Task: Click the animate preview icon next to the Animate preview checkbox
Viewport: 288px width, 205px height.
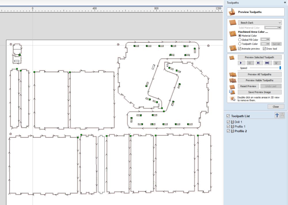Action: point(232,48)
